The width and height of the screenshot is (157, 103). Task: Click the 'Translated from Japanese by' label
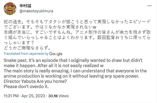coord(26,54)
